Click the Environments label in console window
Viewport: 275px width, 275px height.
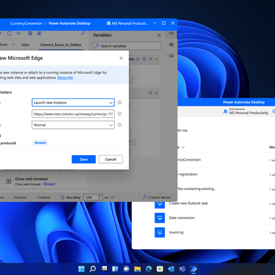[237, 109]
